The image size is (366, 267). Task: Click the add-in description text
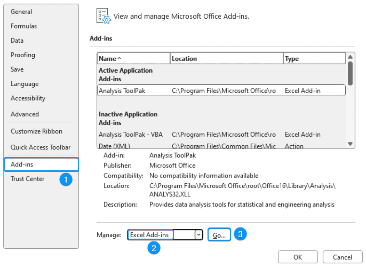(242, 205)
